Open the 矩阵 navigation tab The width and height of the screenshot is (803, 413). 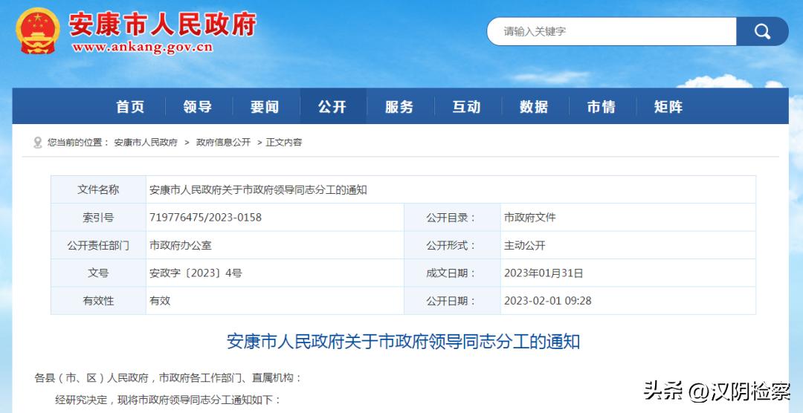pos(668,106)
